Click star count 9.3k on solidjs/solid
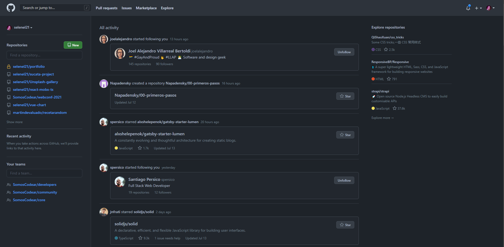 tap(144, 238)
